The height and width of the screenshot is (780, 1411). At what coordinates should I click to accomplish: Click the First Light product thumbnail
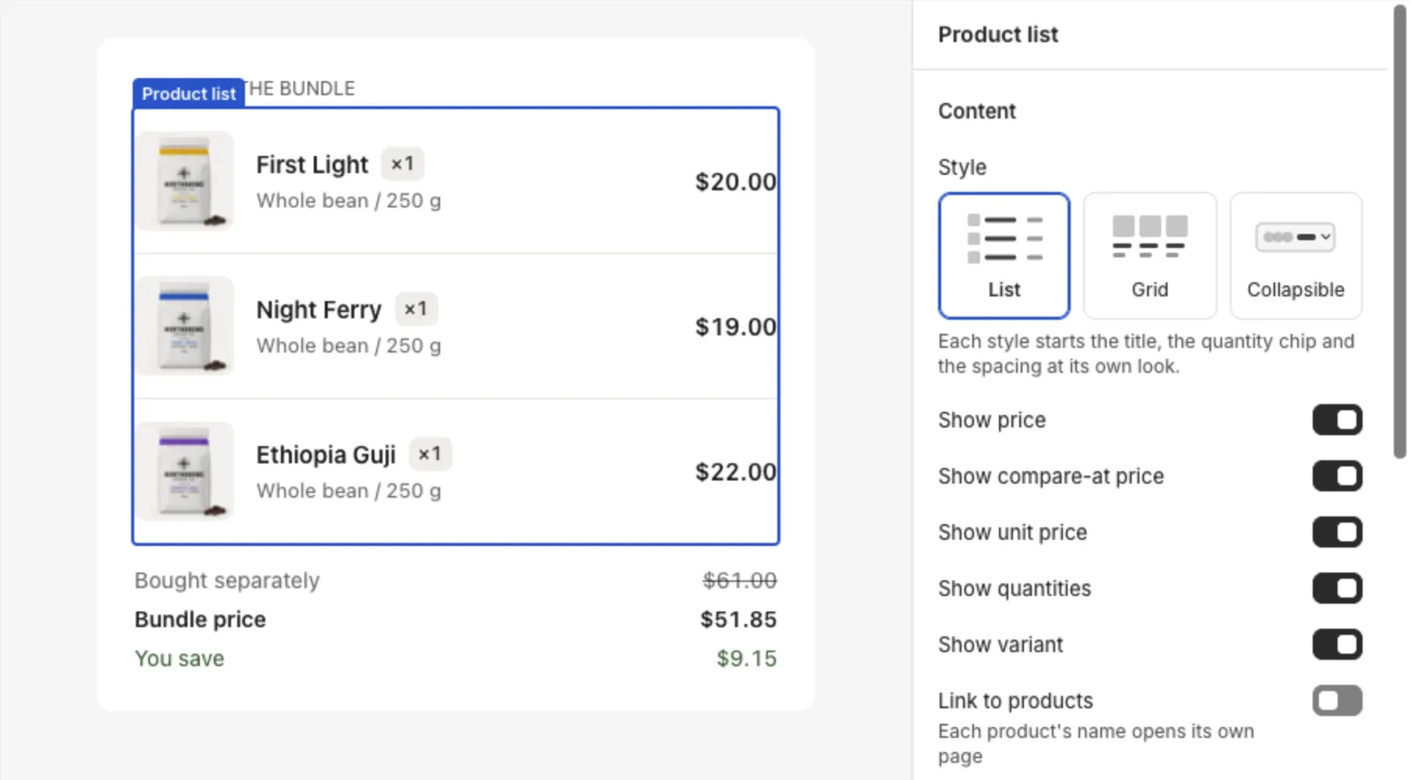coord(185,181)
